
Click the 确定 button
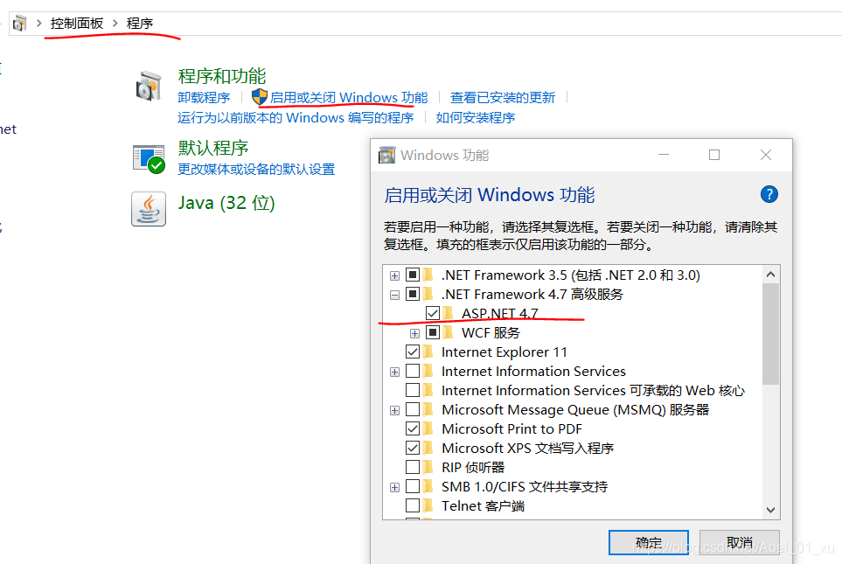pos(649,542)
